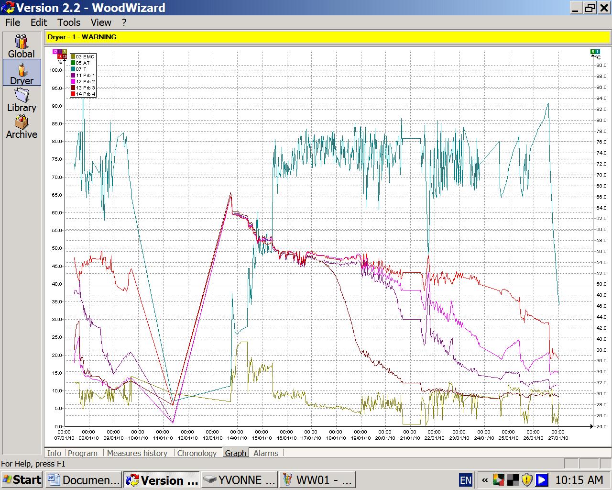Image resolution: width=612 pixels, height=490 pixels.
Task: Click the colorful media tray icon
Action: pyautogui.click(x=499, y=479)
